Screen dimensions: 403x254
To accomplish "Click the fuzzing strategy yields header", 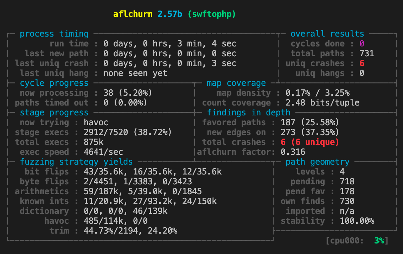I will (76, 162).
